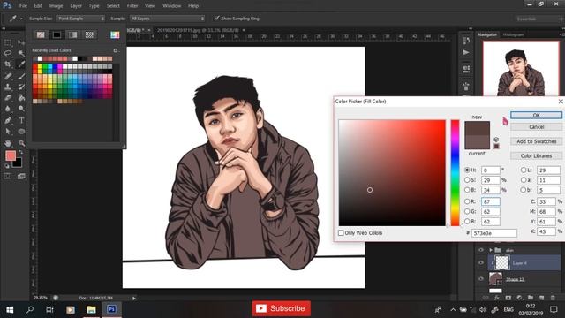Hide Shape 11 layer visibility
Viewport: 565px width, 318px height.
tap(481, 279)
